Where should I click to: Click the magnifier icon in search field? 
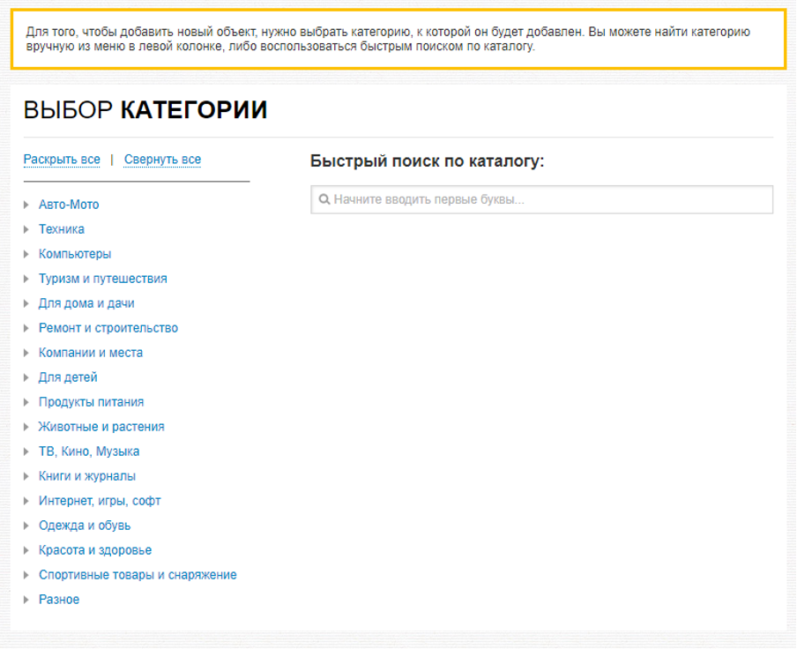pos(324,200)
